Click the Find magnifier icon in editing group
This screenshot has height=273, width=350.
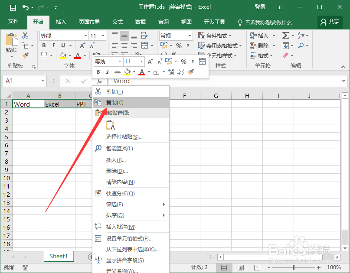301,45
